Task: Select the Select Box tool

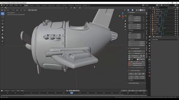Action: coord(3,14)
